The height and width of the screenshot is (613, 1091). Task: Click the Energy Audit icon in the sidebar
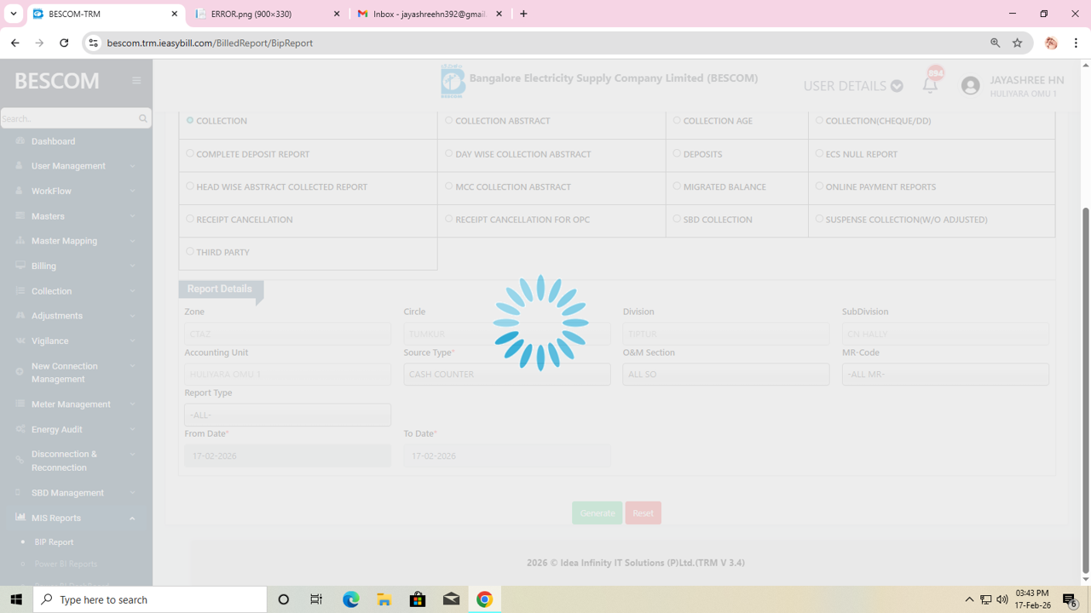[20, 429]
